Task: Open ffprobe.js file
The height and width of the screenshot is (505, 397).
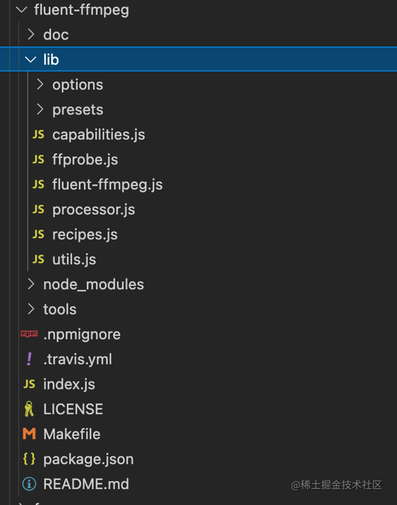Action: (85, 160)
